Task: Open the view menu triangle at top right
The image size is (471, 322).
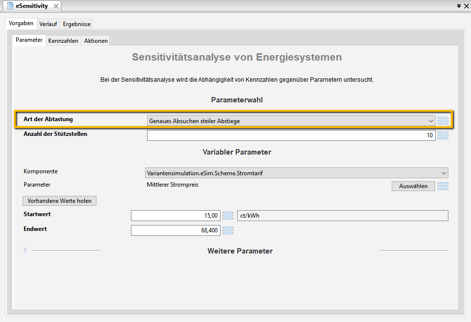Action: [x=459, y=6]
